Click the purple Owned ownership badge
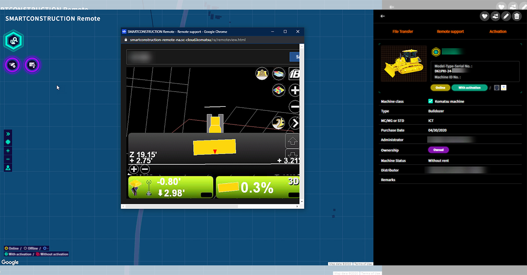527x275 pixels. [438, 150]
